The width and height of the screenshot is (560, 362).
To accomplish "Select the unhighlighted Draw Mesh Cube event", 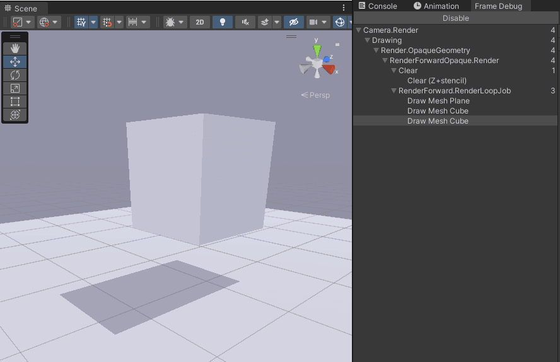I will 438,110.
